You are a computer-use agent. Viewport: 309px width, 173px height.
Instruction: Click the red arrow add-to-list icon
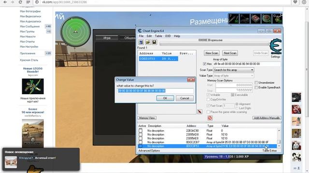(199, 111)
